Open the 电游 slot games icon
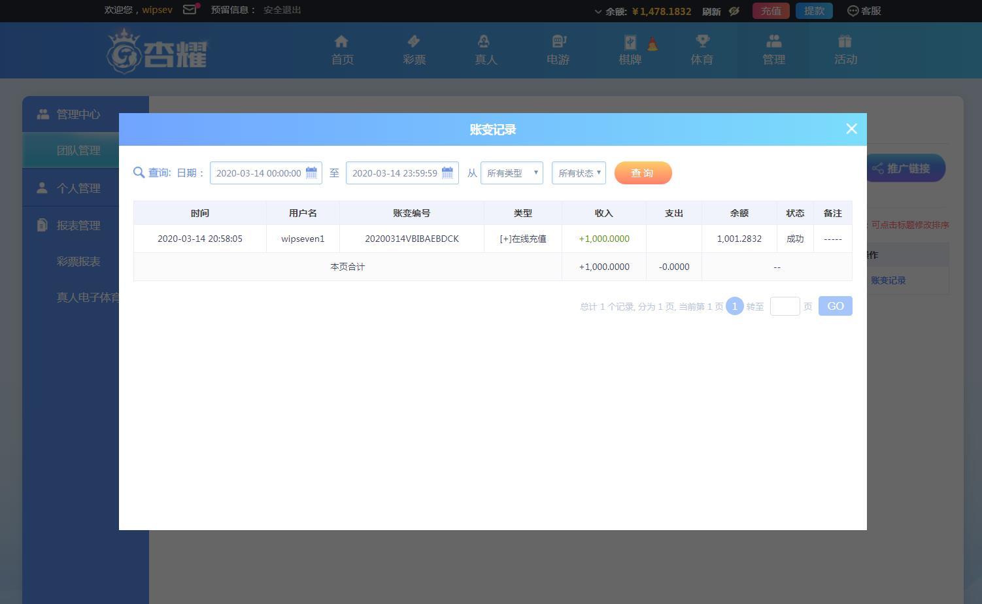This screenshot has height=604, width=982. coord(558,42)
